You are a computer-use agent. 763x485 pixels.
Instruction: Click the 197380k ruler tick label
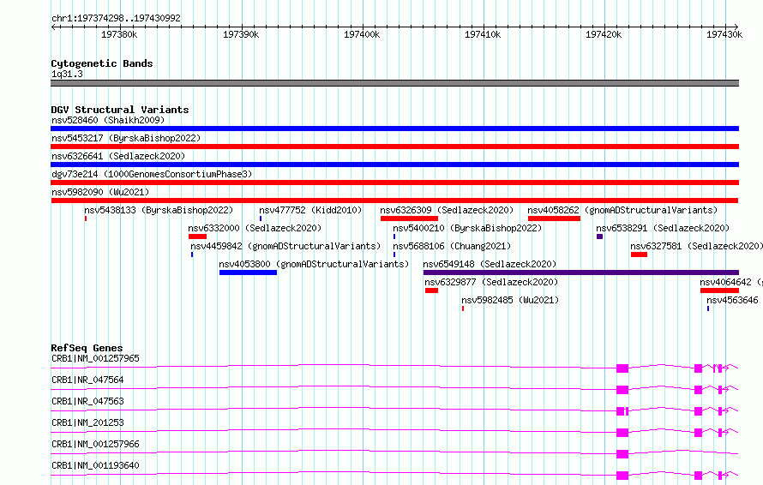tap(119, 34)
